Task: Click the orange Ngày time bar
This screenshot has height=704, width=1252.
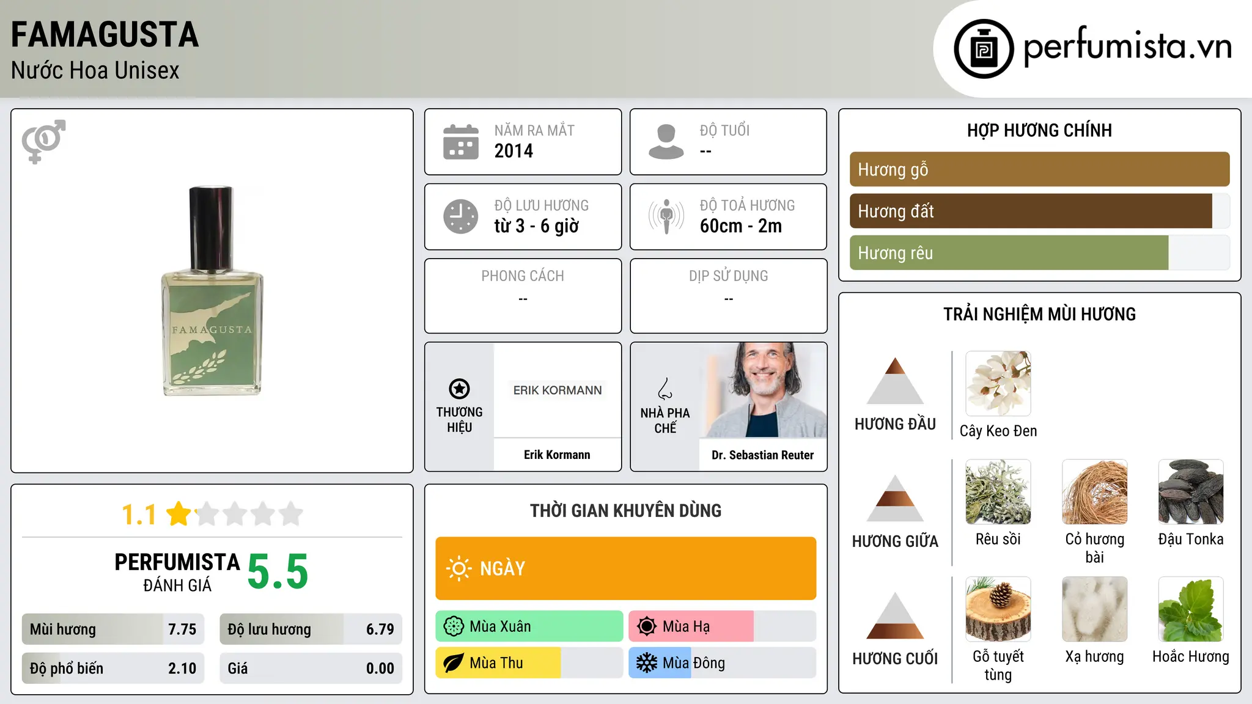Action: 626,568
